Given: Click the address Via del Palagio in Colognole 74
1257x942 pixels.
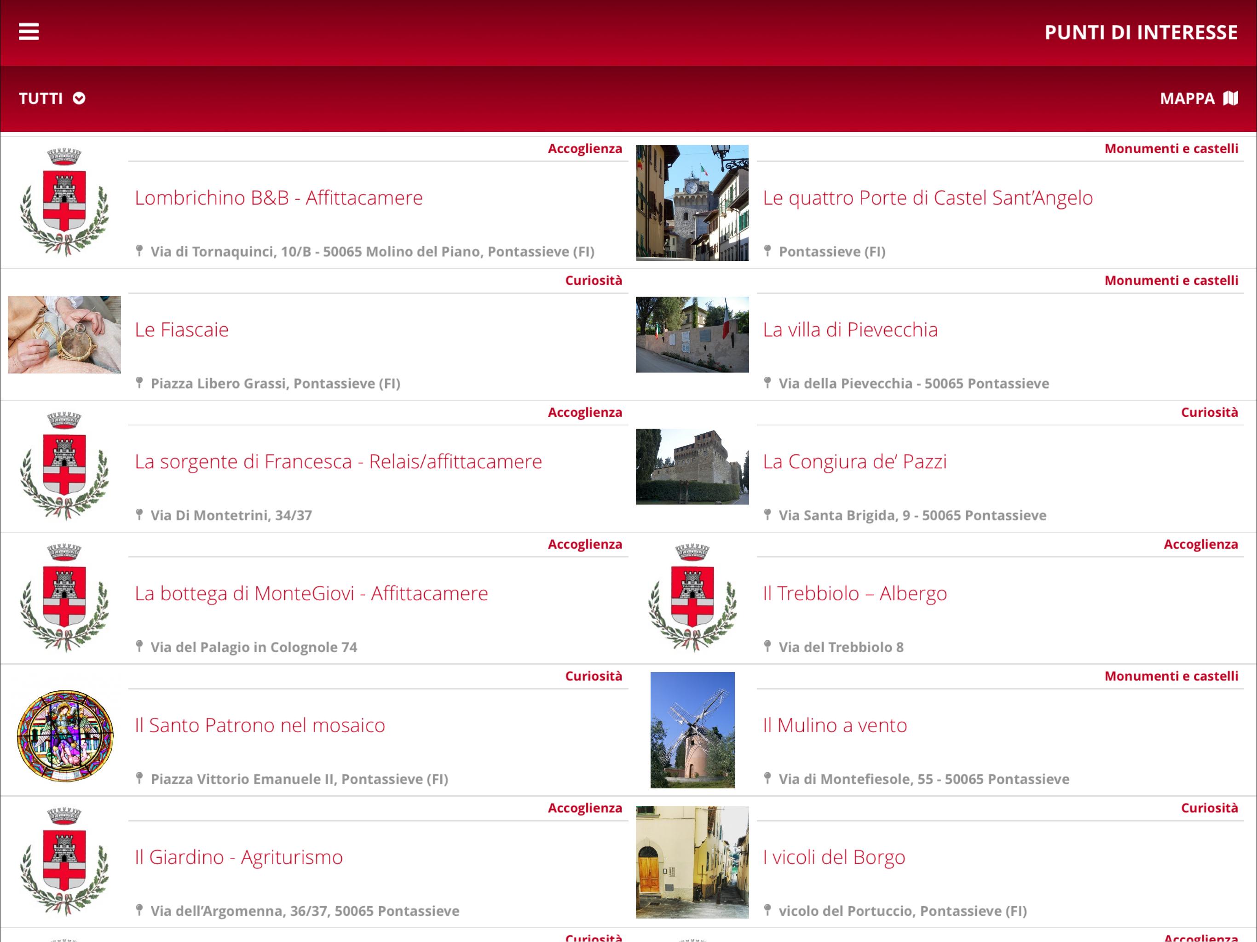Looking at the screenshot, I should click(254, 647).
